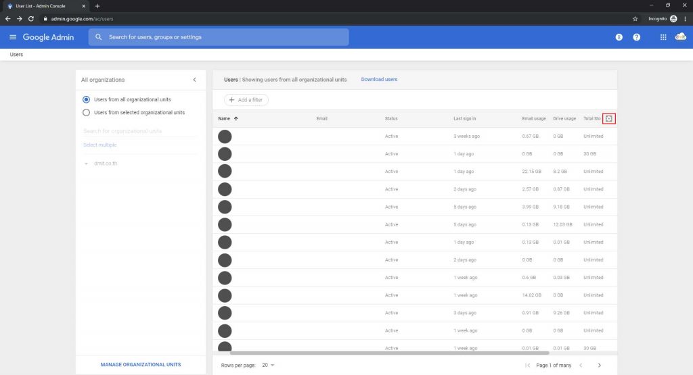Click Select multiple link
Viewport: 693px width, 375px height.
100,145
